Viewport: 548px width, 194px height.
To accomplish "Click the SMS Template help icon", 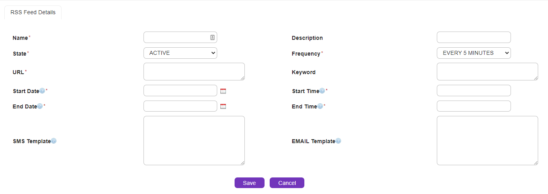I will coord(54,141).
